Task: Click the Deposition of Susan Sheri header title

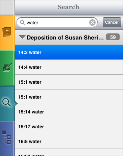Action: (x=65, y=37)
